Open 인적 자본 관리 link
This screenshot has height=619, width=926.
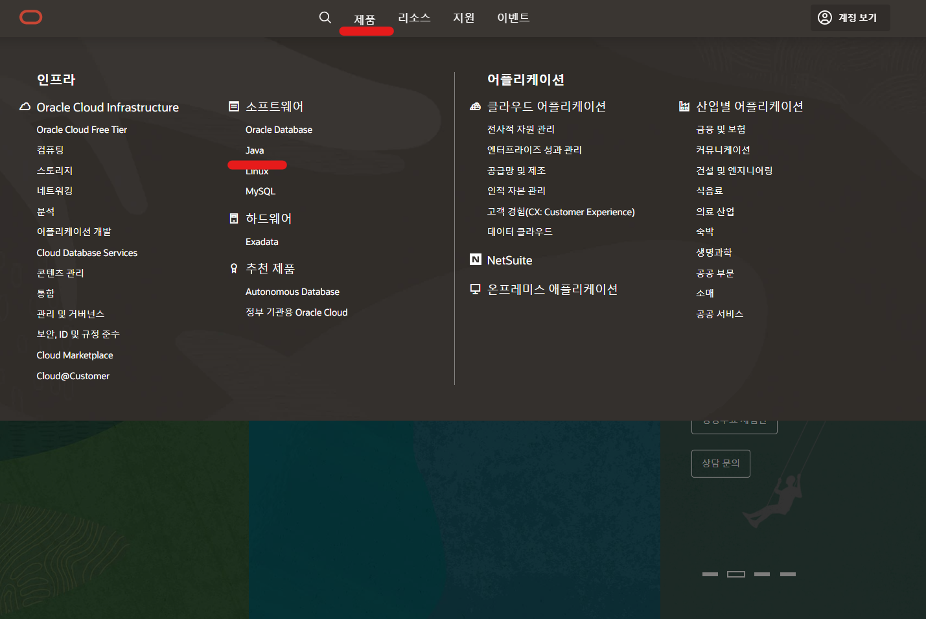516,191
